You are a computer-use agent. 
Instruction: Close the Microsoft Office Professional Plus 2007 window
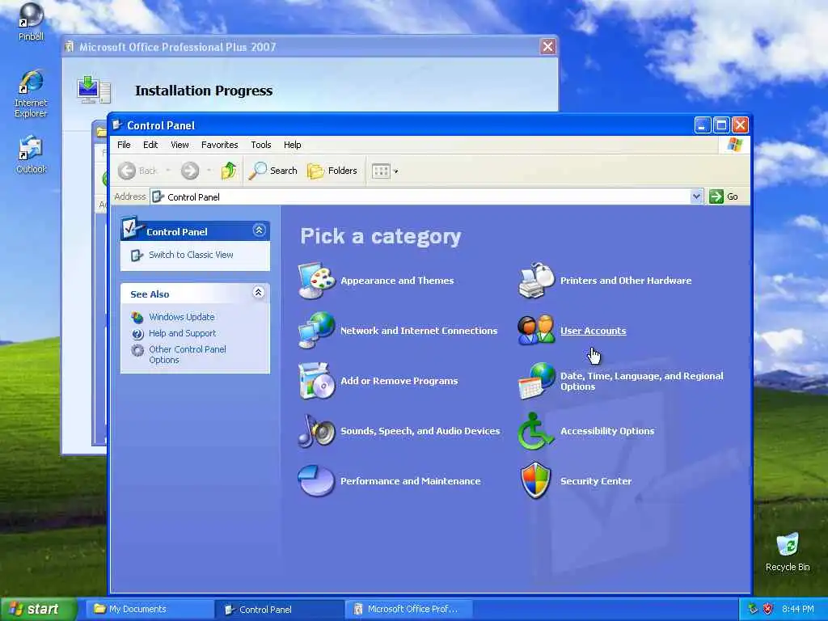548,46
